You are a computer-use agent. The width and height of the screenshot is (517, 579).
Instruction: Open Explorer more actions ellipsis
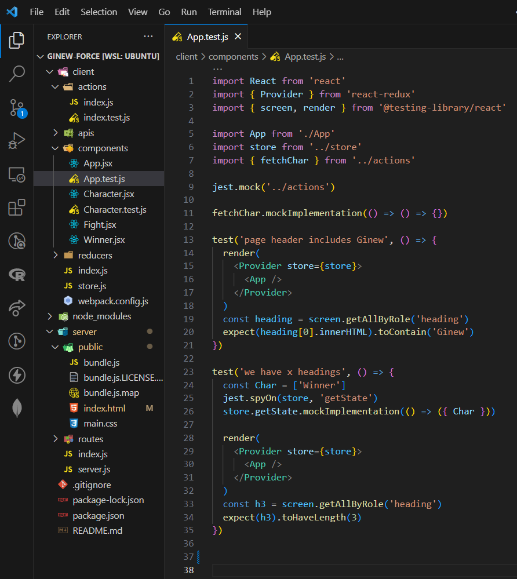pyautogui.click(x=148, y=36)
